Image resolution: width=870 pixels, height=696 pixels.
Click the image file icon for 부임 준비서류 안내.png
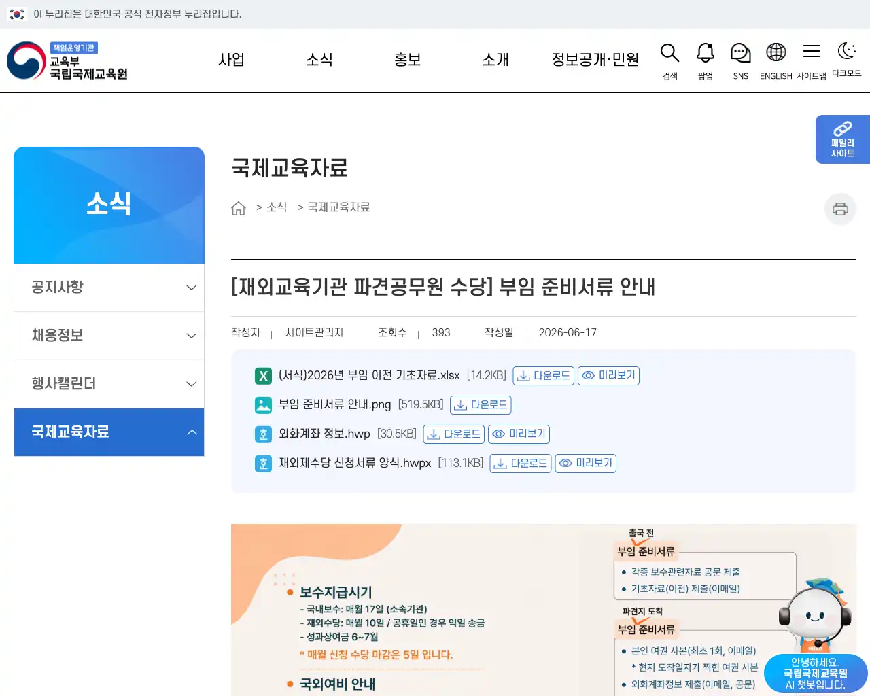(x=263, y=405)
